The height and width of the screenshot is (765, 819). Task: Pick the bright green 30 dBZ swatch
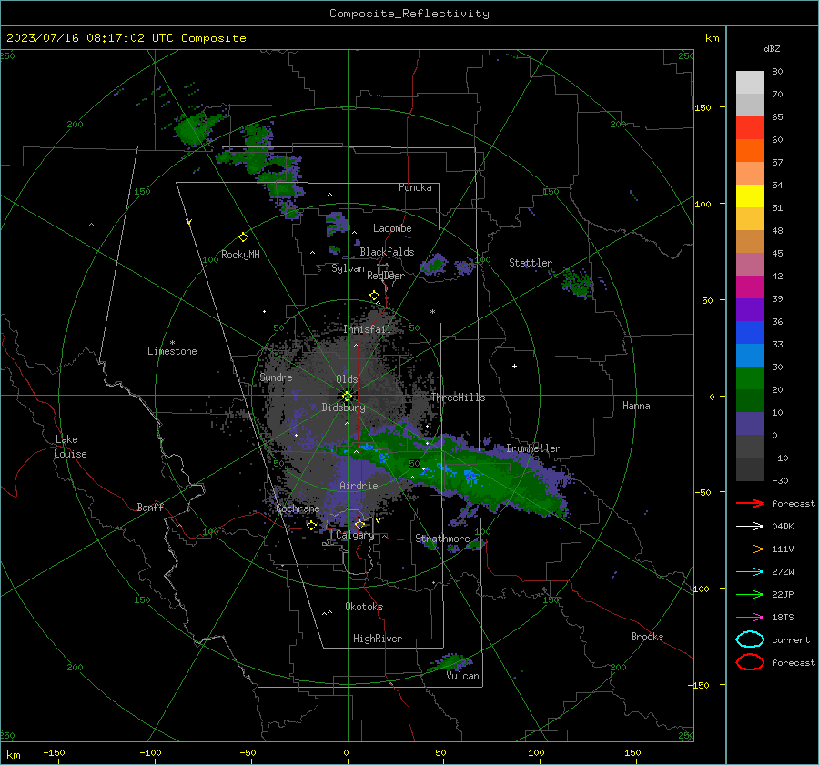coord(750,377)
